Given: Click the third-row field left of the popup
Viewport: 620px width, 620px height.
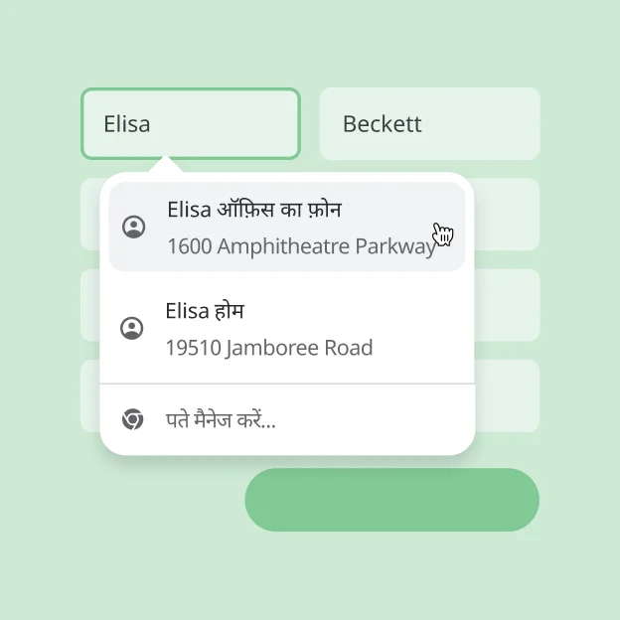Looking at the screenshot, I should 90,305.
